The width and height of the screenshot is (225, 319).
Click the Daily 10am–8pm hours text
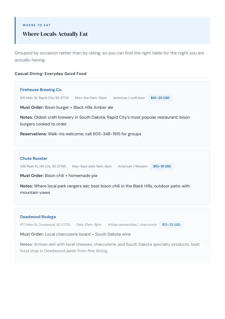click(x=89, y=225)
